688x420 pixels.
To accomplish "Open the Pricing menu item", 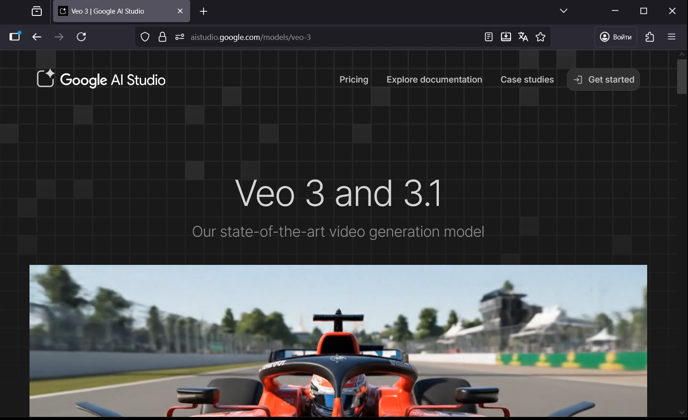I will click(x=354, y=80).
